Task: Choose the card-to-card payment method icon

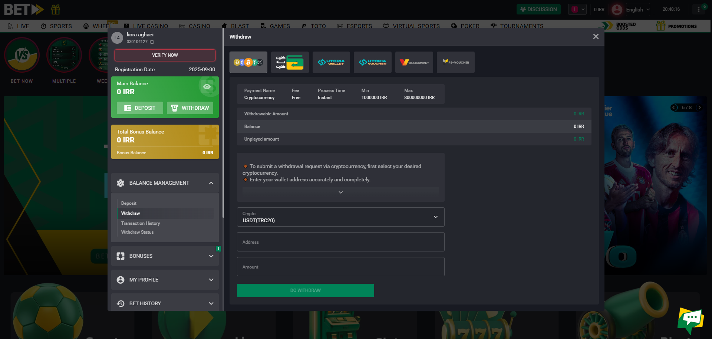Action: click(290, 62)
